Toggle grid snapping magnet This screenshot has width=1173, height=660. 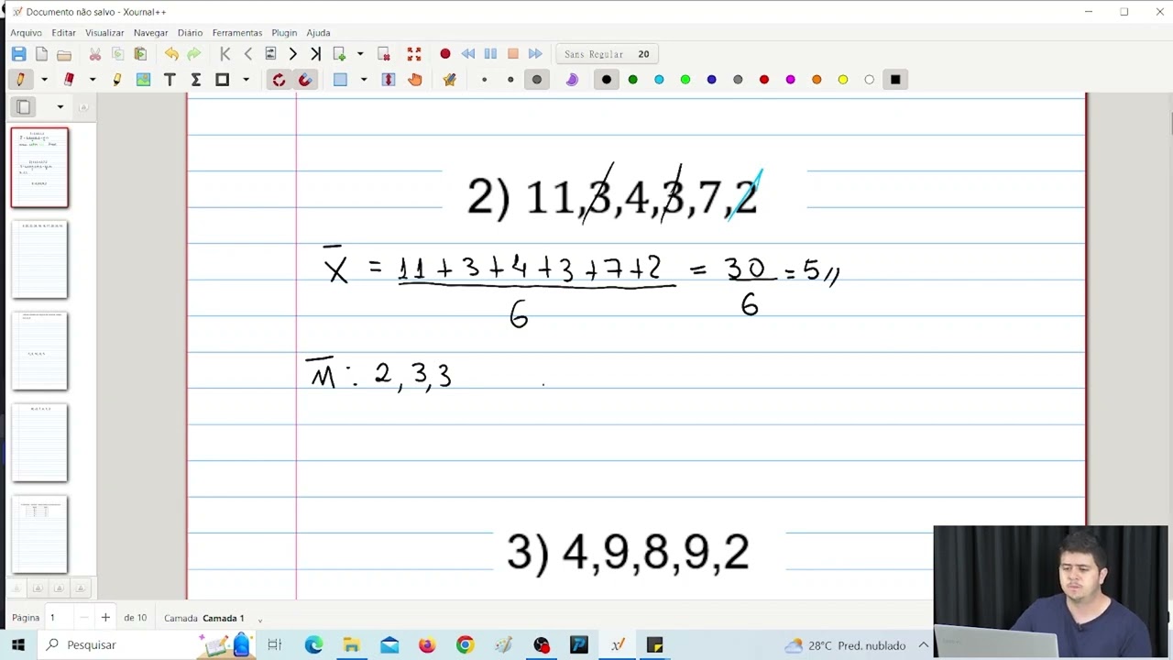[x=305, y=80]
